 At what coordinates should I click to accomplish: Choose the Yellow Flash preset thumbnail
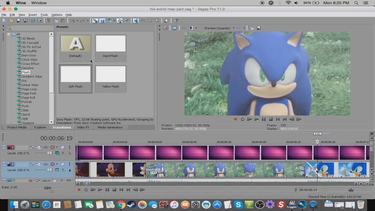tap(110, 79)
